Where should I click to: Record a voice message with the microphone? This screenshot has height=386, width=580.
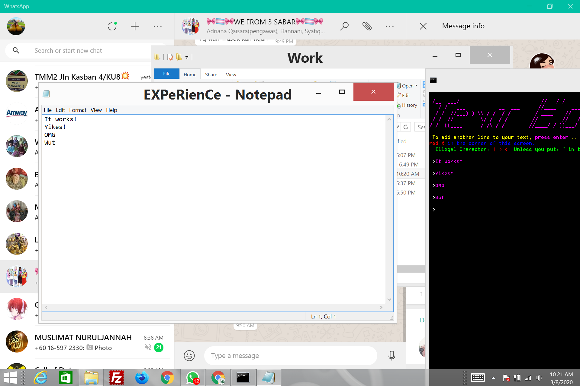391,356
